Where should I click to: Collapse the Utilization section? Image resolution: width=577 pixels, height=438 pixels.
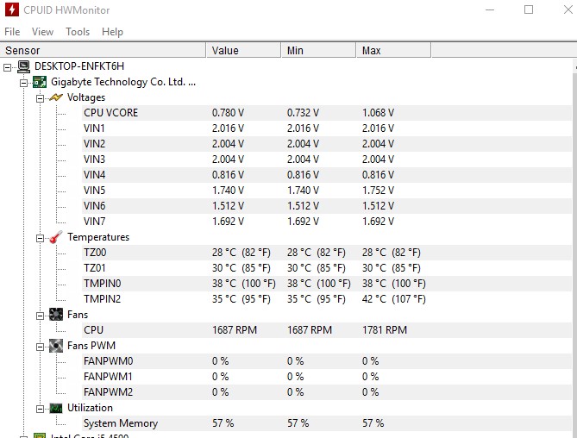40,409
